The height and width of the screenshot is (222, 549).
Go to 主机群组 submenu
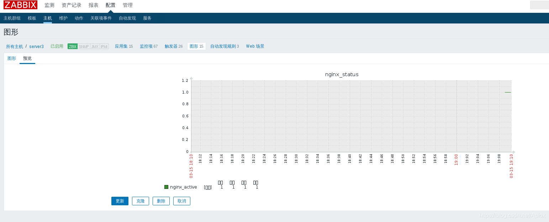12,18
